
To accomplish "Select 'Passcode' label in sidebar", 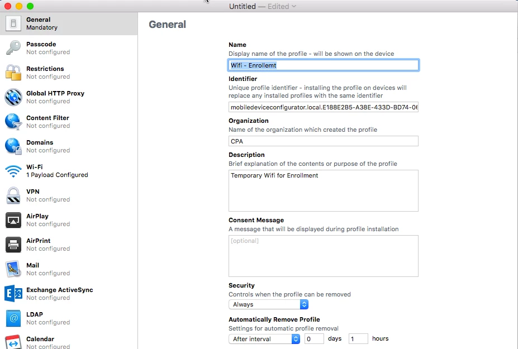I will [41, 44].
